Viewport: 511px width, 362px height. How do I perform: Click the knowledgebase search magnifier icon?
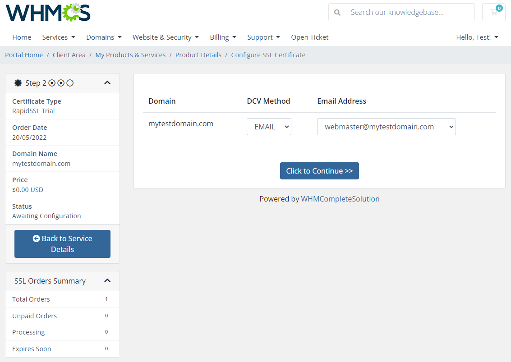tap(337, 12)
